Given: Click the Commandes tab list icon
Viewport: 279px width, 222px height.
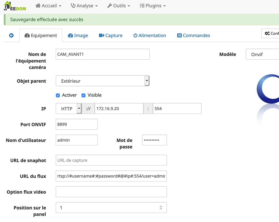Looking at the screenshot, I should coord(179,35).
